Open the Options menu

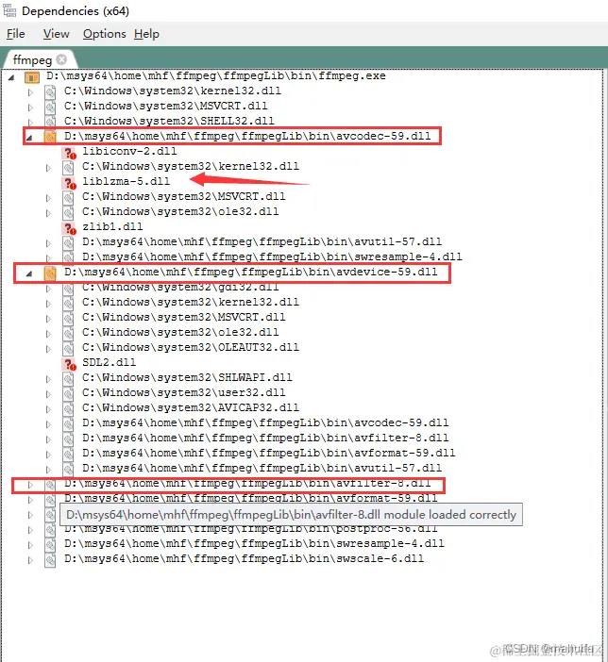tap(104, 34)
